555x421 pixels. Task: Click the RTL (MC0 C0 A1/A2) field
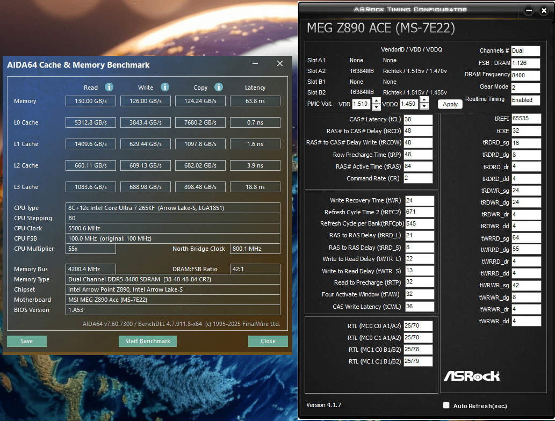click(417, 326)
